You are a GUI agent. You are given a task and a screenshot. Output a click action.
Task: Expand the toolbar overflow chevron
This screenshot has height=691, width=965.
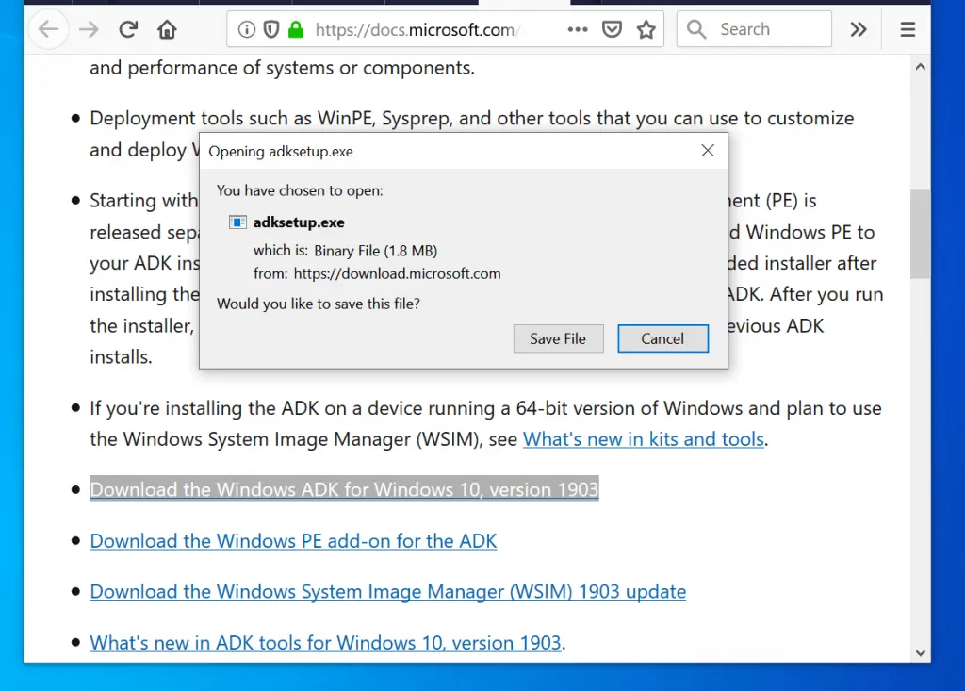click(x=858, y=29)
